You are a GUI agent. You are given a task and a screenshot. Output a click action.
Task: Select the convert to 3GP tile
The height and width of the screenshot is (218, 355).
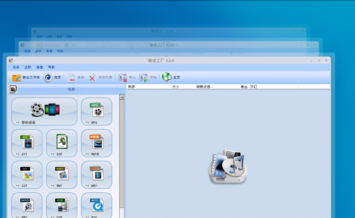click(x=62, y=143)
